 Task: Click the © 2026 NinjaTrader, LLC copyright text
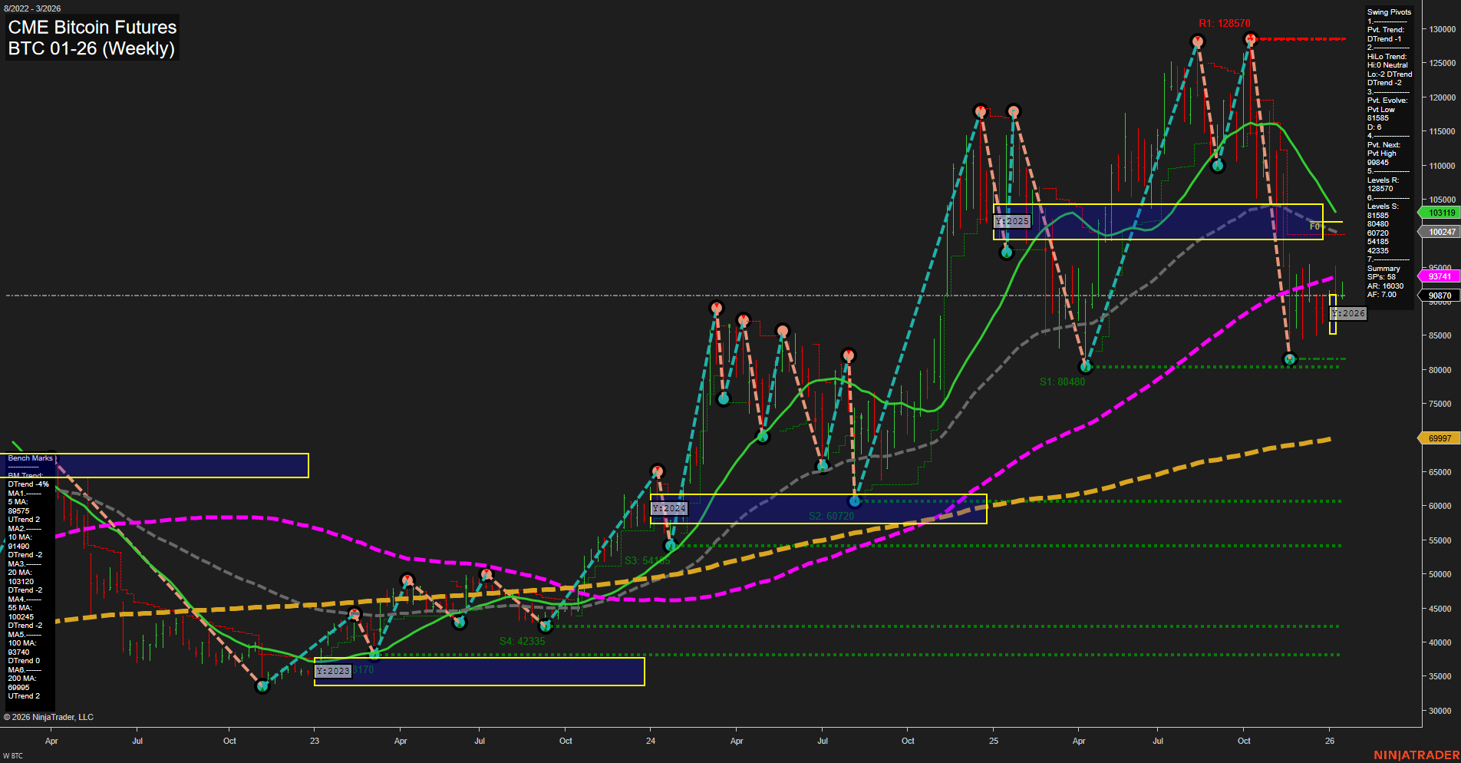(49, 717)
